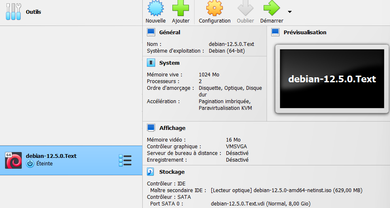Viewport: 390px width, 208px height.
Task: Click the Paravirtualisation KVM text
Action: coord(226,108)
